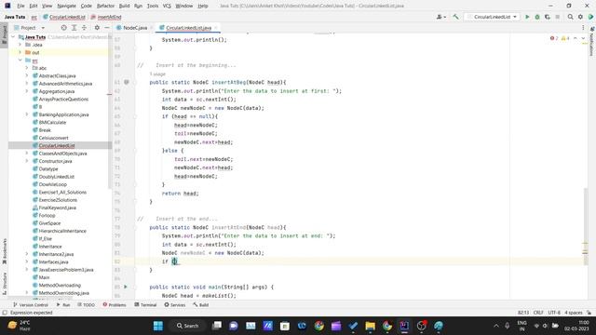Open the Terminal tool window
This screenshot has width=596, height=335.
pos(145,304)
